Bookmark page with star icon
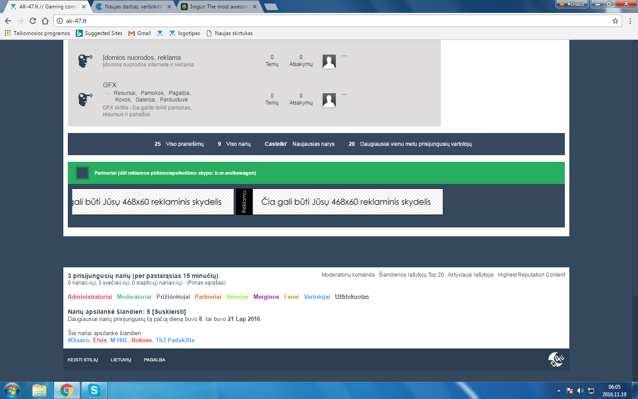638x399 pixels. pos(615,21)
